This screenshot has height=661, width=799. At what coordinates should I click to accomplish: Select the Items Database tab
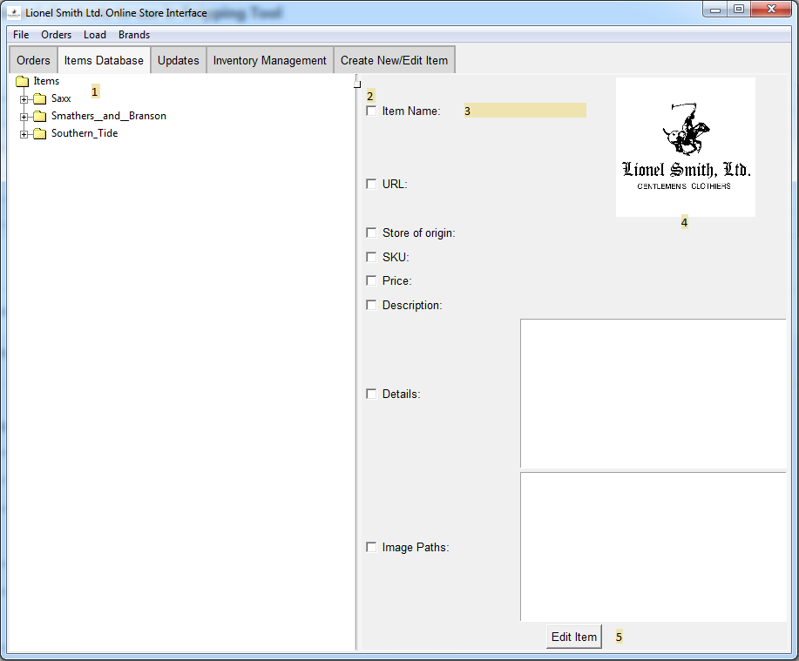click(x=104, y=61)
